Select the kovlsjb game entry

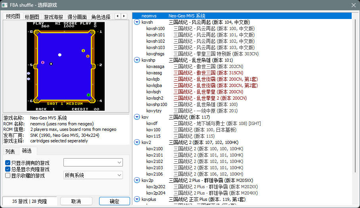pos(242,79)
